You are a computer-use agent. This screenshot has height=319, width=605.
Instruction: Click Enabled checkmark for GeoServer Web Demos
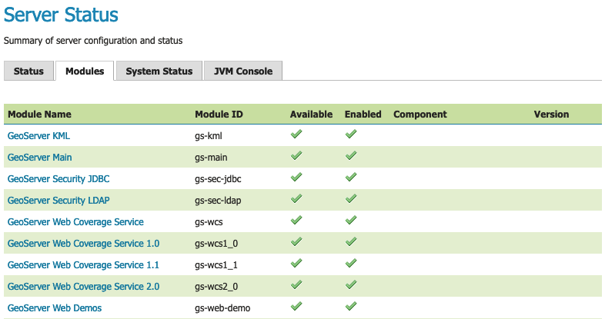351,307
